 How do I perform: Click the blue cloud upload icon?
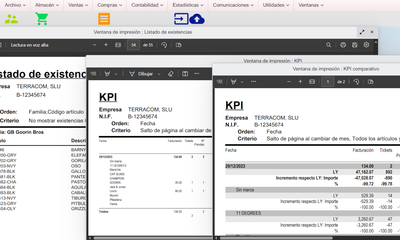[x=197, y=19]
